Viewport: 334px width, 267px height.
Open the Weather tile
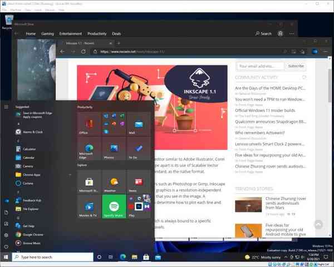click(x=114, y=182)
